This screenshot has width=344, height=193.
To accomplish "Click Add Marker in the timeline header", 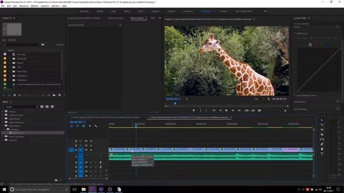I will point(90,127).
